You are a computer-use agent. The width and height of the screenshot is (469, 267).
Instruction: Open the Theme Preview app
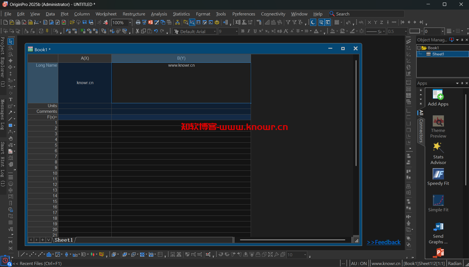coord(438,127)
